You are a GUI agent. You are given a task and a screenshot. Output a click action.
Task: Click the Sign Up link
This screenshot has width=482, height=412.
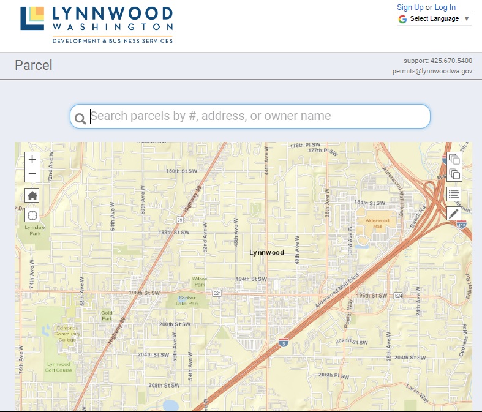pos(410,7)
